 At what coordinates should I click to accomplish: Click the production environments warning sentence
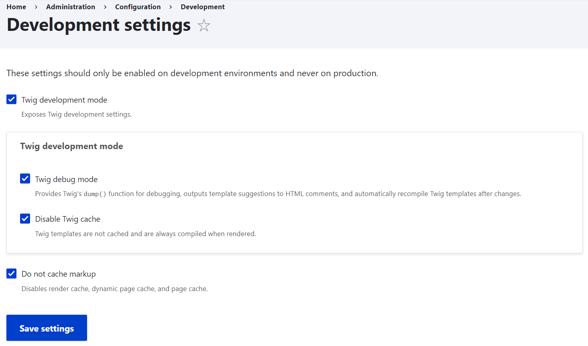[x=192, y=73]
